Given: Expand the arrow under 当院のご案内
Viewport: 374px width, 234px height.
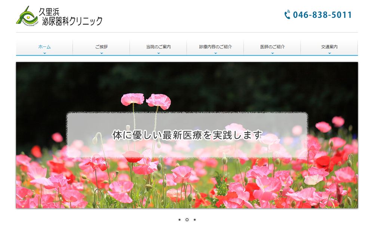Looking at the screenshot, I should [158, 53].
